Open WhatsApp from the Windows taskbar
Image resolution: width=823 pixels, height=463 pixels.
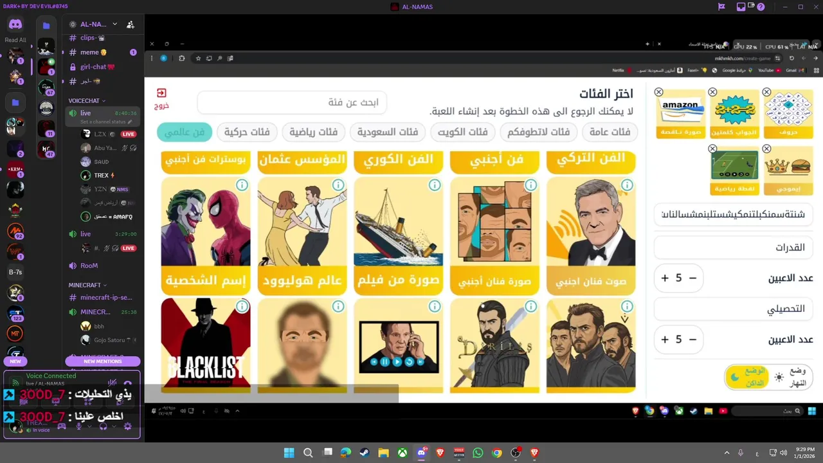(x=477, y=453)
